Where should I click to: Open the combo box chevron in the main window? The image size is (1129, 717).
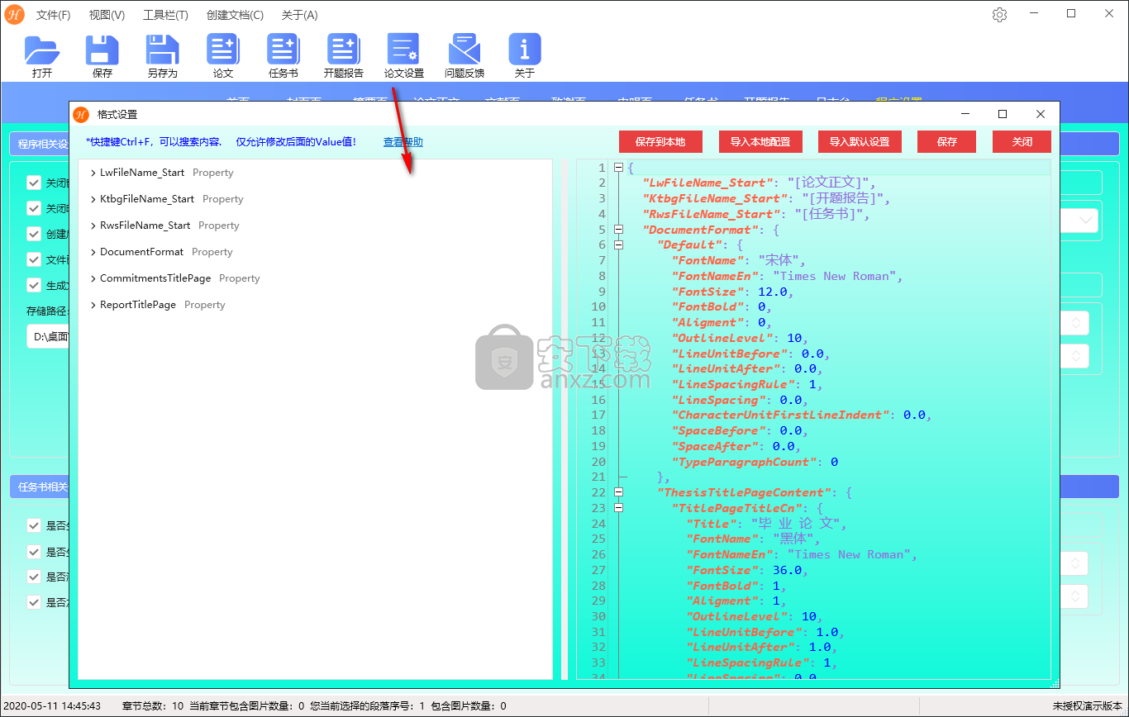[1085, 221]
